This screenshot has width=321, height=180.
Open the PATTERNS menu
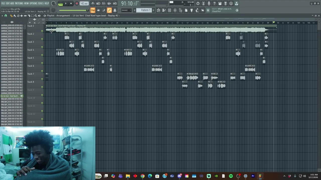(19, 3)
